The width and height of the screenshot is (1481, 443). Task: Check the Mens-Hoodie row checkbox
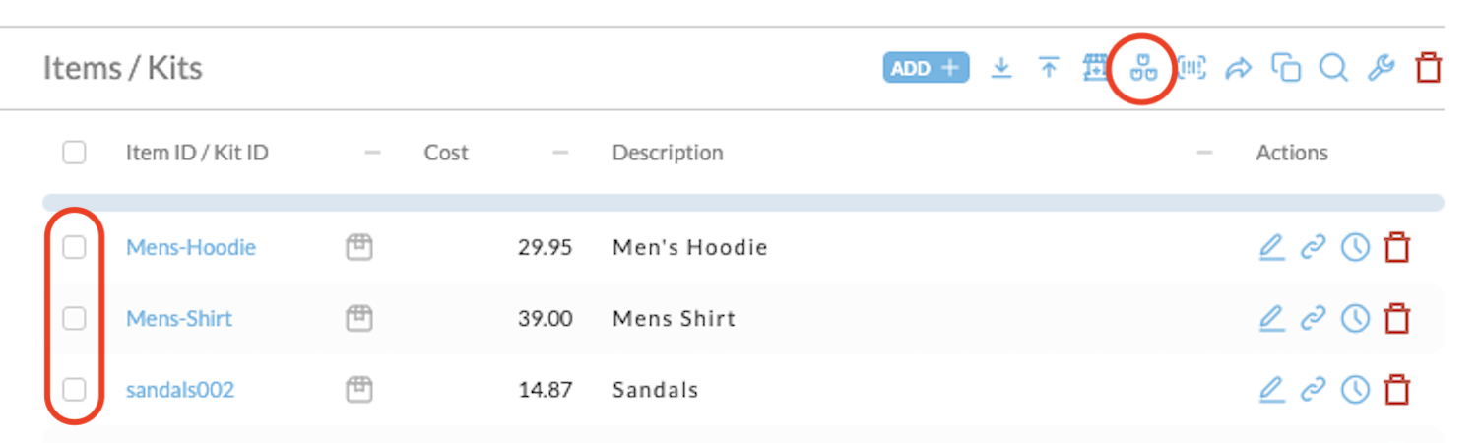pyautogui.click(x=74, y=247)
